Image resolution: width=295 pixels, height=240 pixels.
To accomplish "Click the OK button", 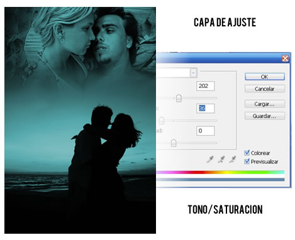I will 265,77.
